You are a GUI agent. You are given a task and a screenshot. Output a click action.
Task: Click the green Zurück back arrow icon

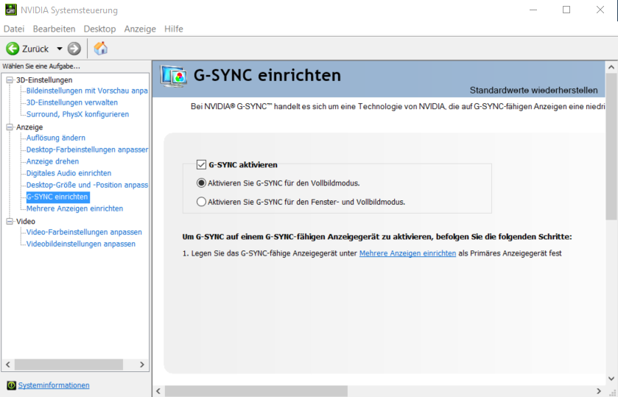point(13,49)
